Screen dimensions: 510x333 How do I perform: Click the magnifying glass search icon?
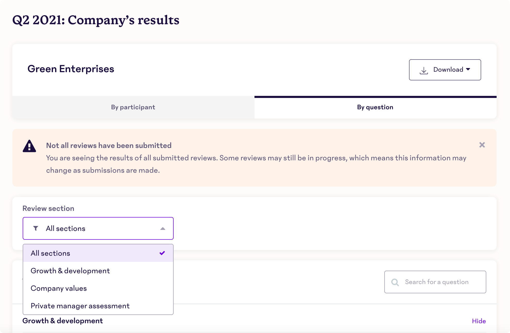[395, 282]
